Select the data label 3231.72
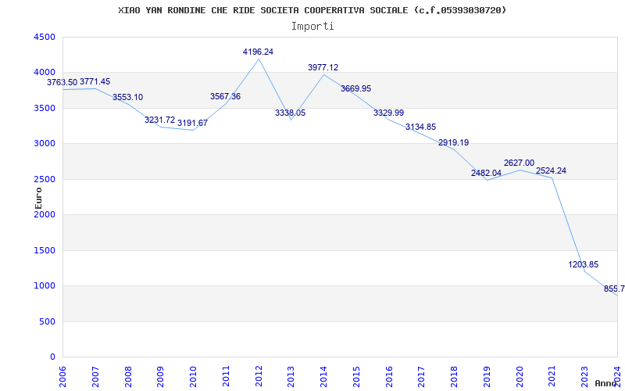 point(160,120)
